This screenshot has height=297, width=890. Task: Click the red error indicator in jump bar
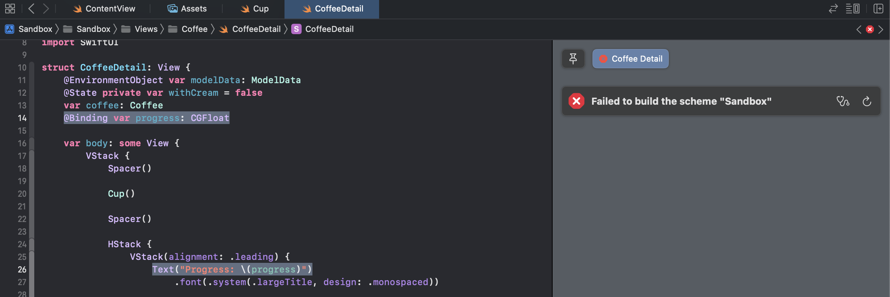[x=870, y=29]
